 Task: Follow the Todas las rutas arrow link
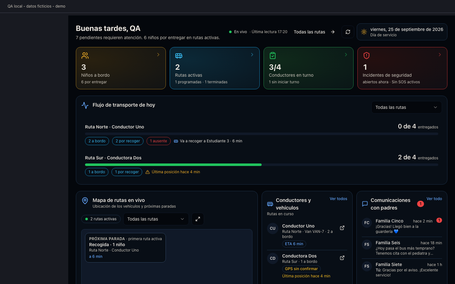pos(314,32)
